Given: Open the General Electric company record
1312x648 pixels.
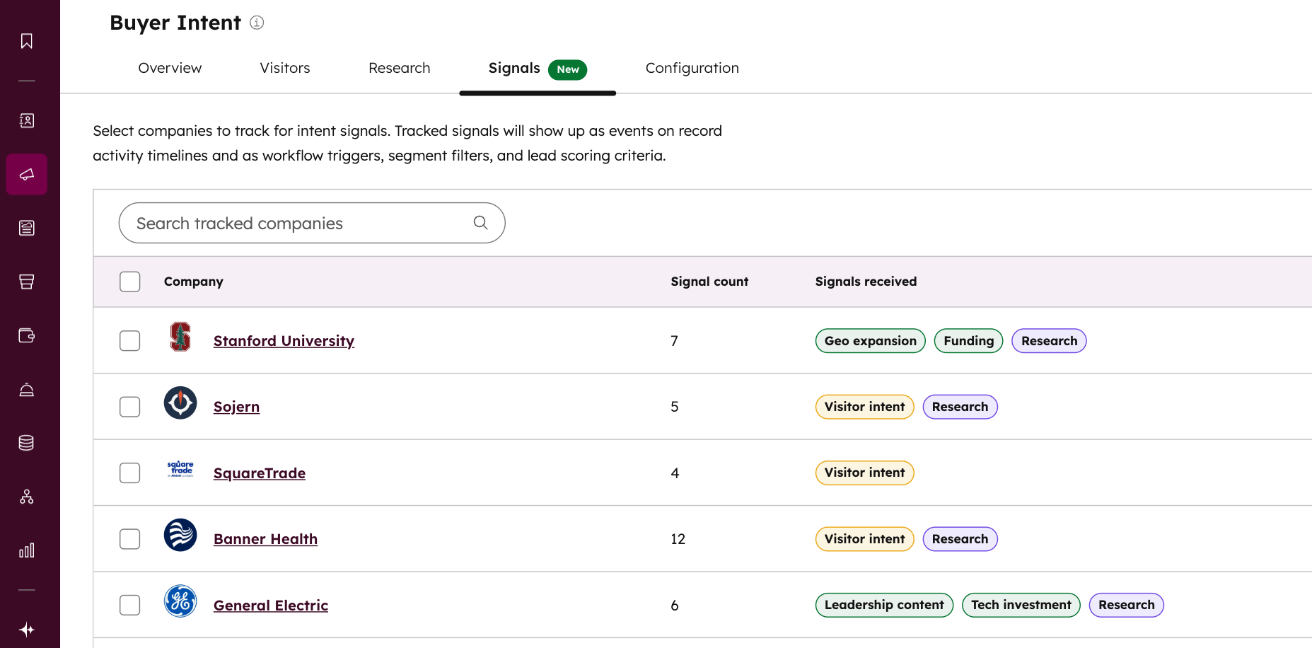Looking at the screenshot, I should pos(271,605).
